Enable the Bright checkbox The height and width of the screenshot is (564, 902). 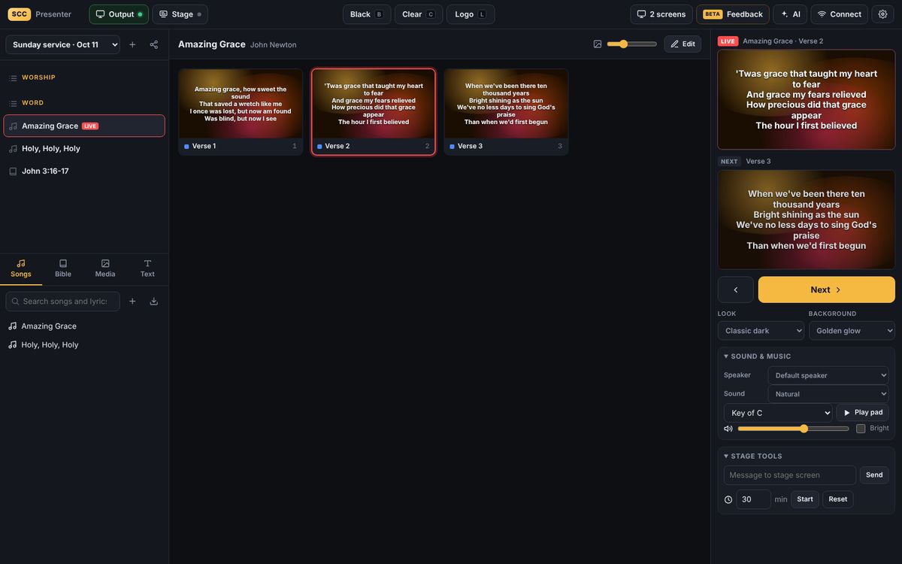click(861, 429)
